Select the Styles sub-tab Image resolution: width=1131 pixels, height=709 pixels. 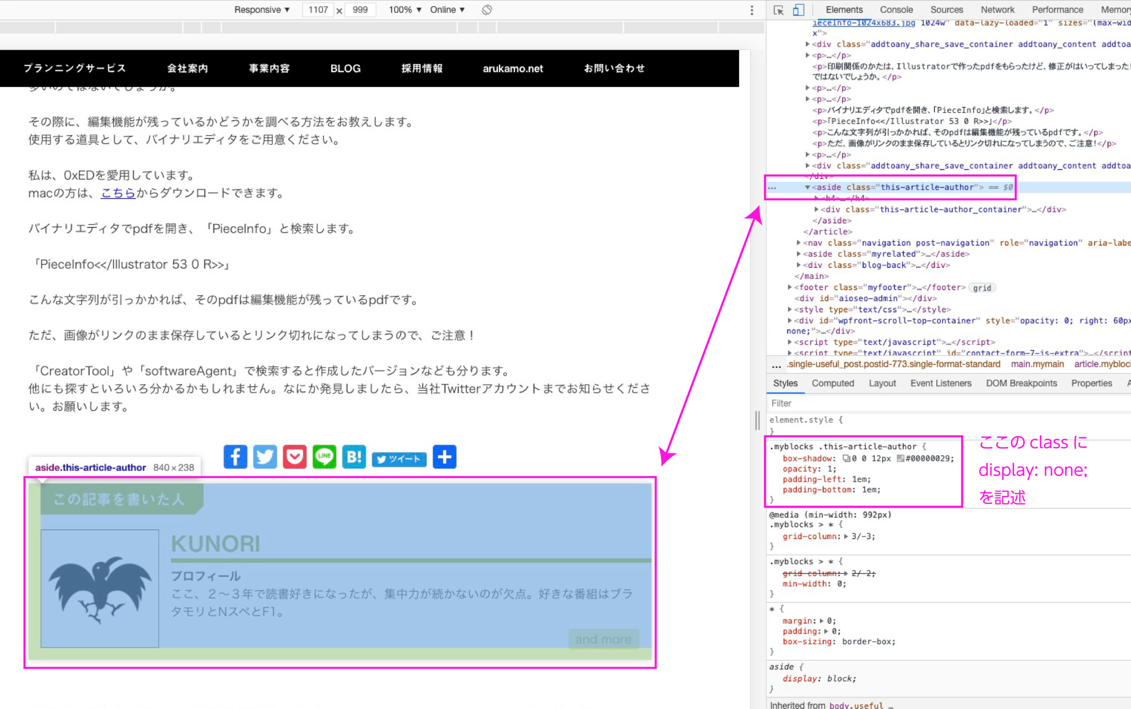point(785,384)
